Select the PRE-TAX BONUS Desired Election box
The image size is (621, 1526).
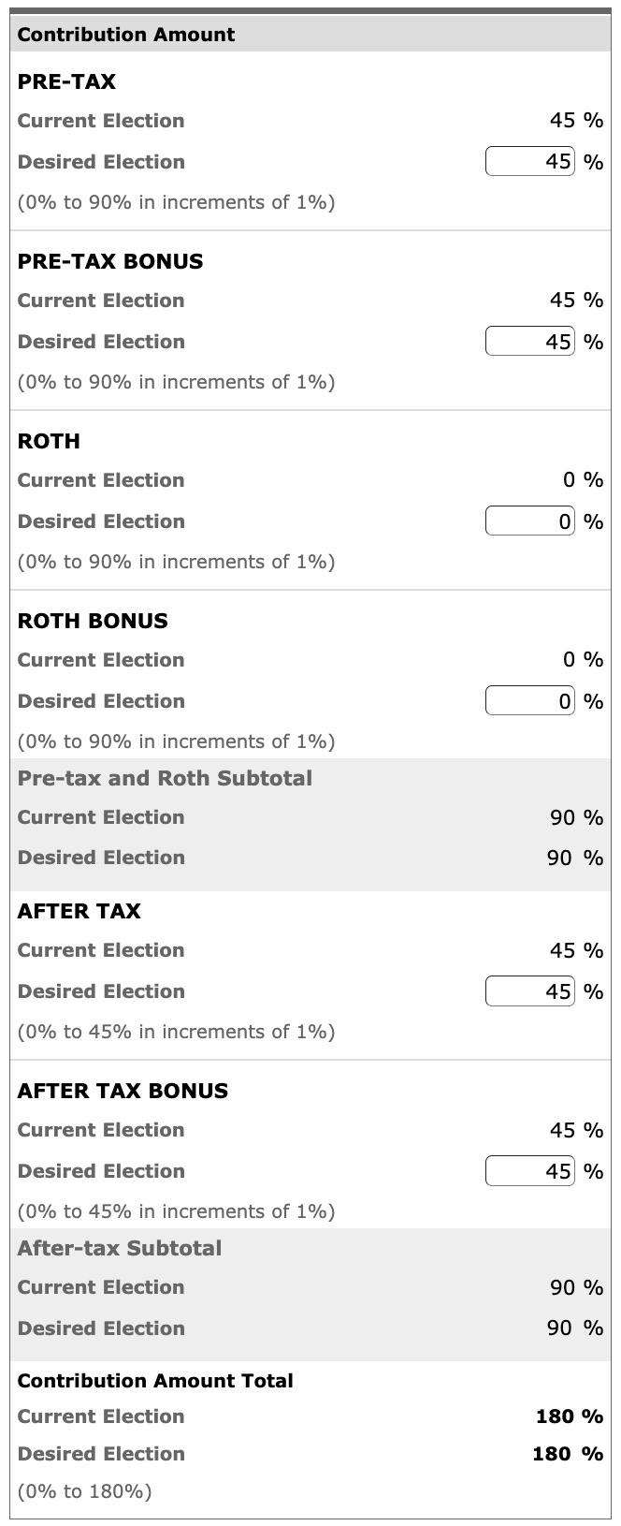[x=529, y=341]
